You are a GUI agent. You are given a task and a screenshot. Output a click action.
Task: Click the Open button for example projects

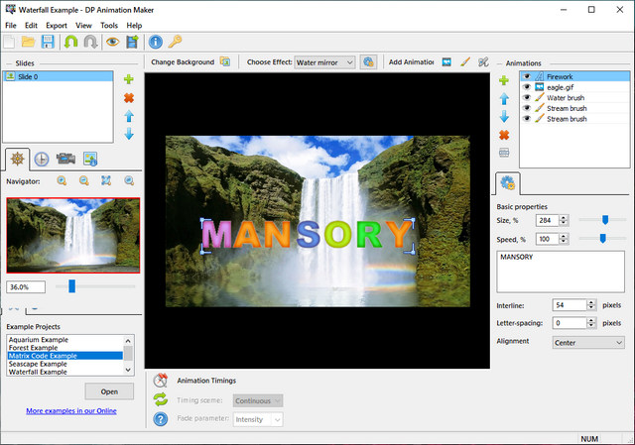click(x=109, y=390)
